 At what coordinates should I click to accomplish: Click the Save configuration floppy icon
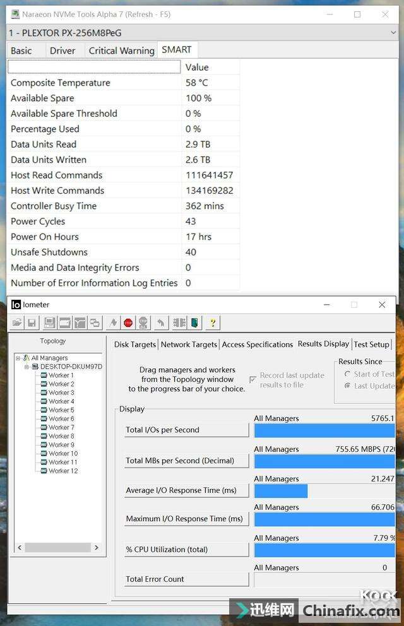tap(32, 322)
